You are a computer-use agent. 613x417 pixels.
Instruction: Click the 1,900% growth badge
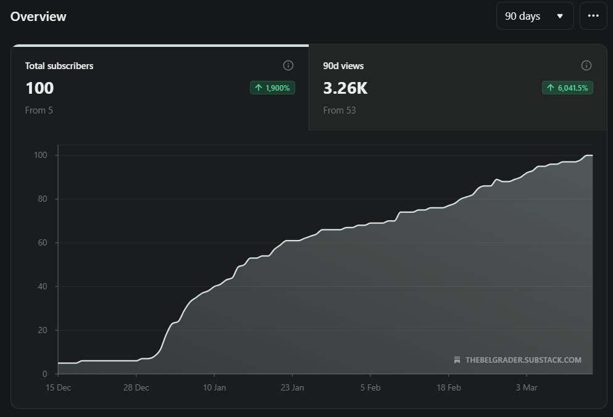click(x=272, y=88)
